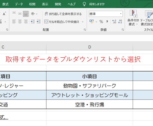Screen dimensions: 153x126
Task: Open the 数式 ribbon tab
Action: (5, 4)
